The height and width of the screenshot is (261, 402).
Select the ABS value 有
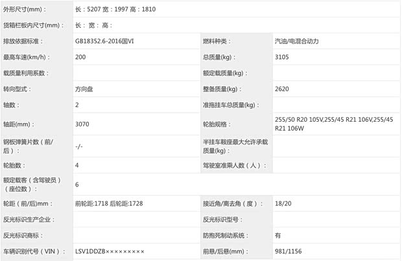coord(278,235)
